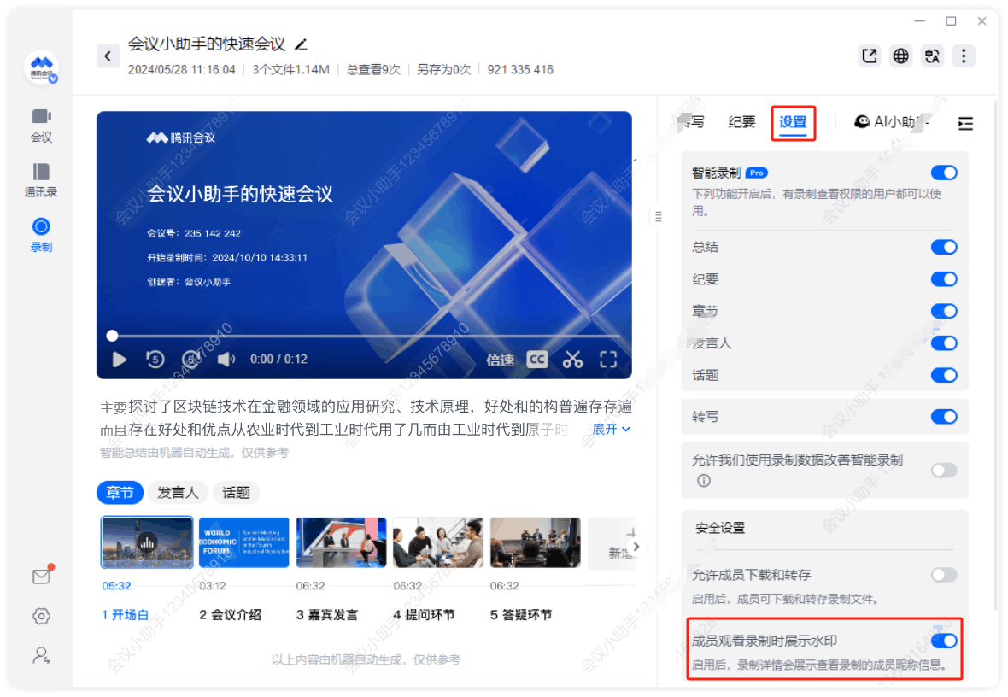Mute the video volume speaker icon
The width and height of the screenshot is (1008, 697).
pyautogui.click(x=226, y=360)
